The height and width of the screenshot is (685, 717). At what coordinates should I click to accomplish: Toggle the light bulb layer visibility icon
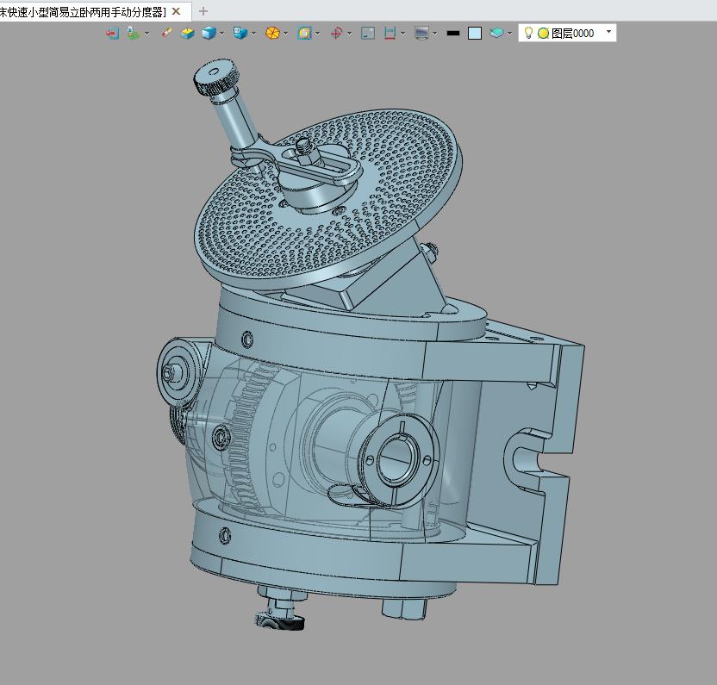click(x=528, y=33)
